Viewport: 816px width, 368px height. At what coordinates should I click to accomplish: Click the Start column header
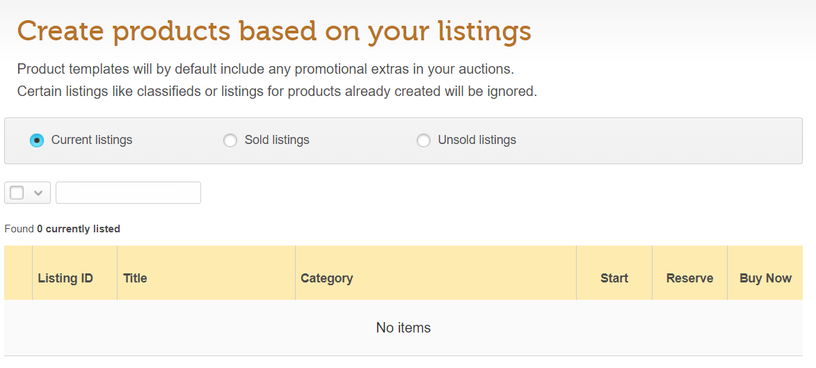[x=614, y=278]
